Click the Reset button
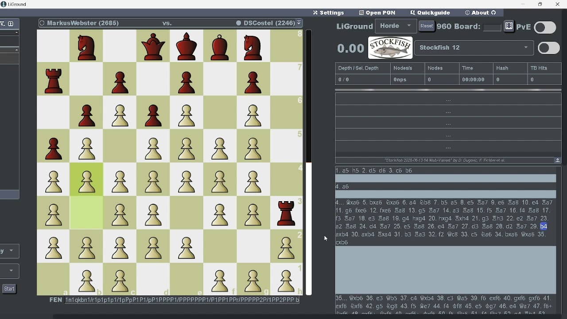 [x=427, y=26]
